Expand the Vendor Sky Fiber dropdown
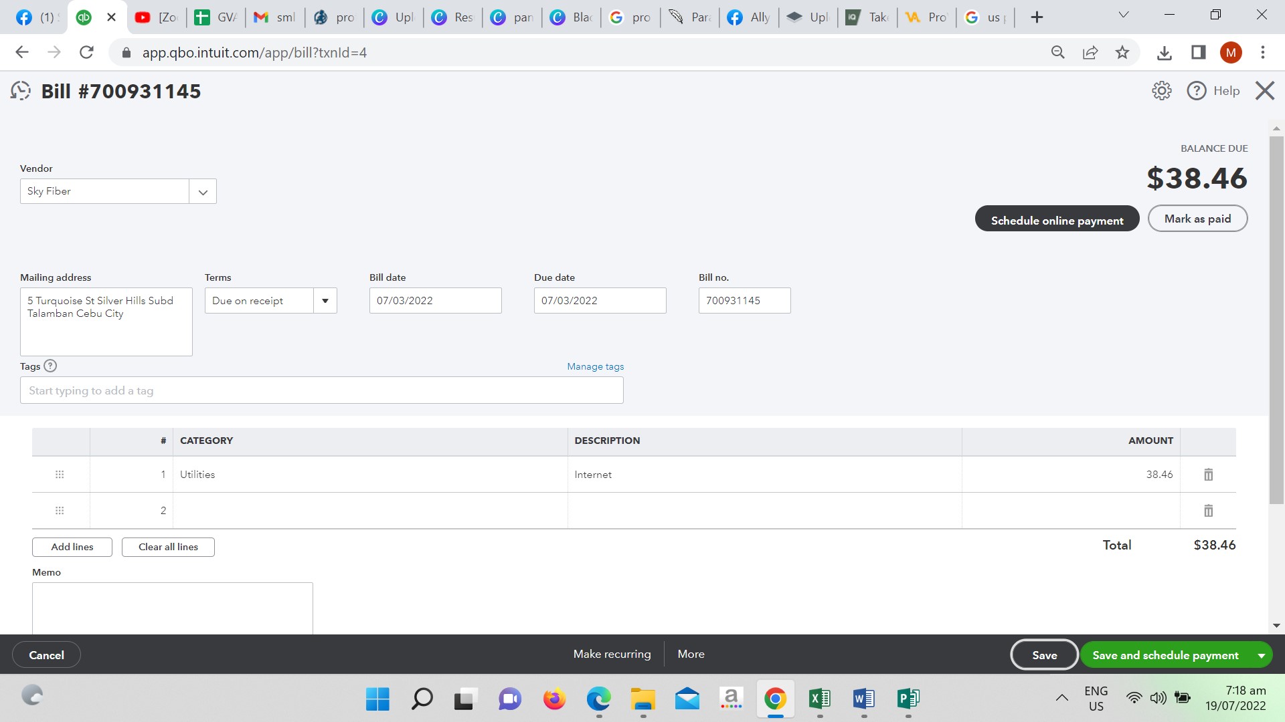 [x=203, y=192]
